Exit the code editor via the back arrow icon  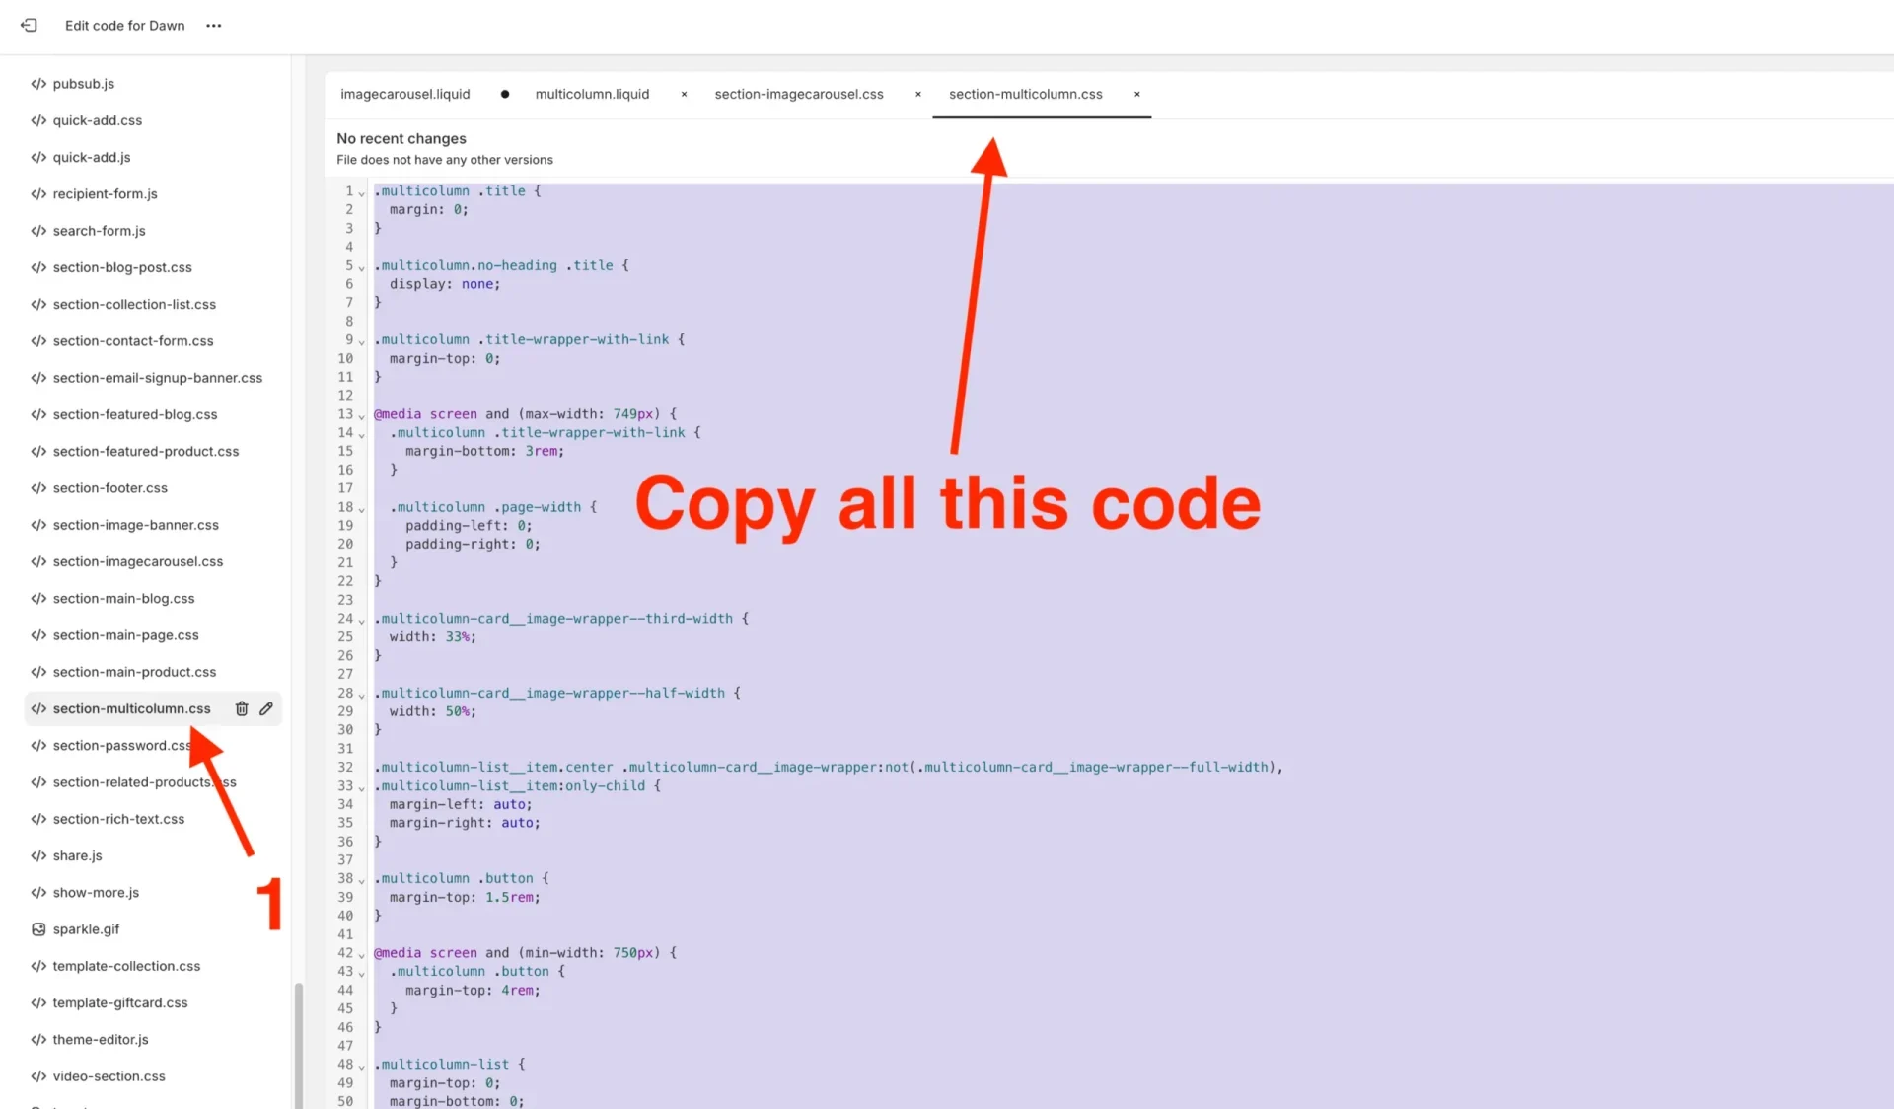(x=29, y=25)
